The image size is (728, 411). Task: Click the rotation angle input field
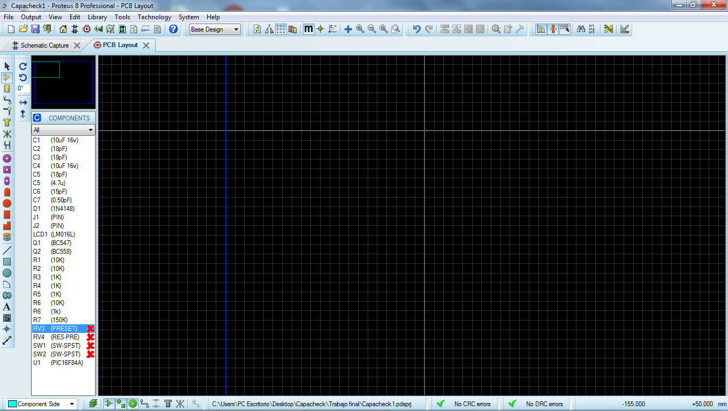[x=23, y=88]
